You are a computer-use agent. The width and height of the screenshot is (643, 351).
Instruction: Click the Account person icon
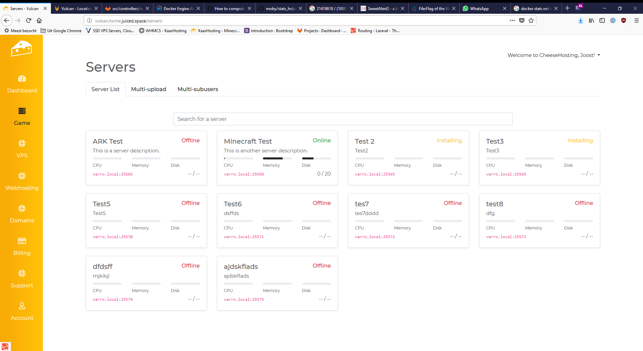click(x=22, y=306)
